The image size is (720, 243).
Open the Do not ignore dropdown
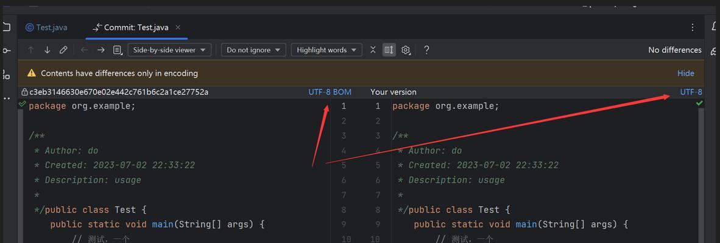253,50
